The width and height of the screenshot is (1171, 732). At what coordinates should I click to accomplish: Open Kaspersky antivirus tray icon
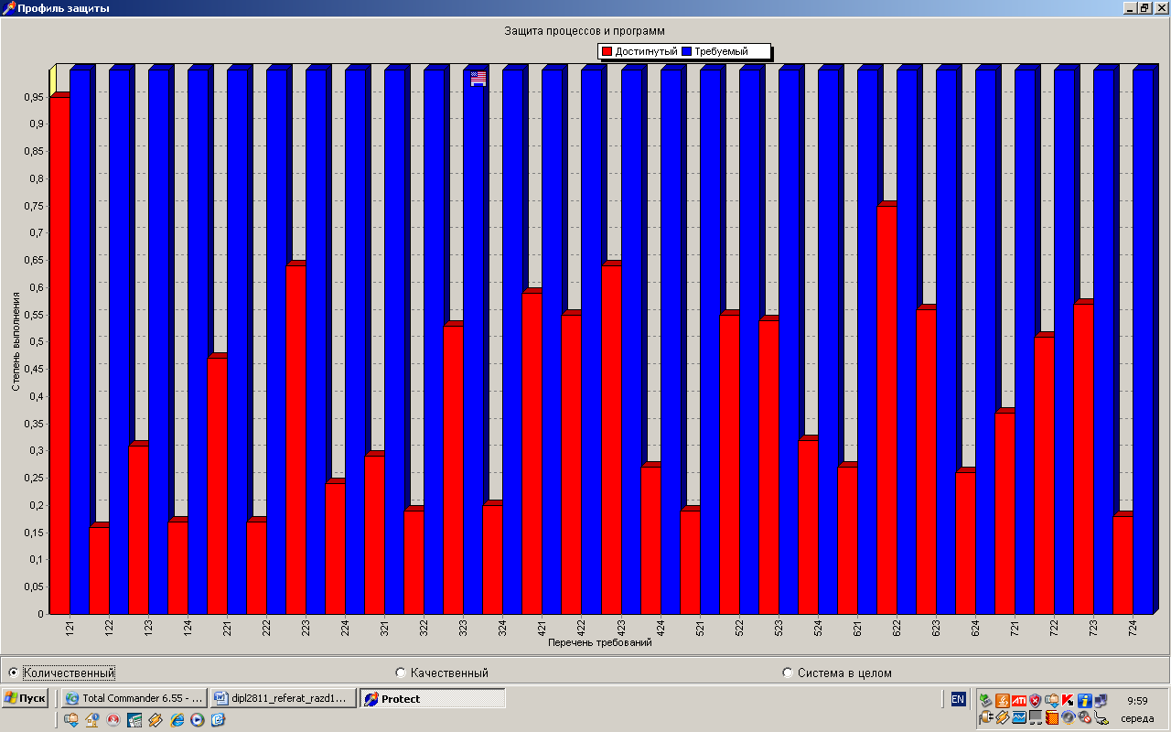(x=1068, y=700)
